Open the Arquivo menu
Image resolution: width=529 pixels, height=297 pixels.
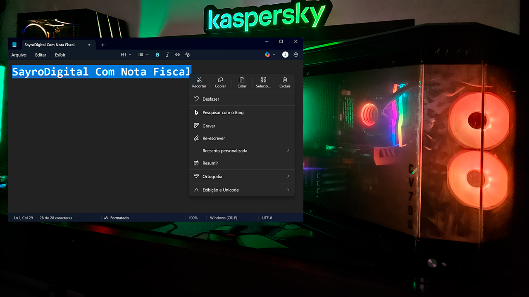pos(19,55)
